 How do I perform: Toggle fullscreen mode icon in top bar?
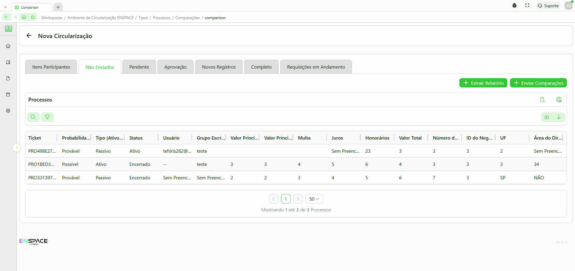coord(527,6)
